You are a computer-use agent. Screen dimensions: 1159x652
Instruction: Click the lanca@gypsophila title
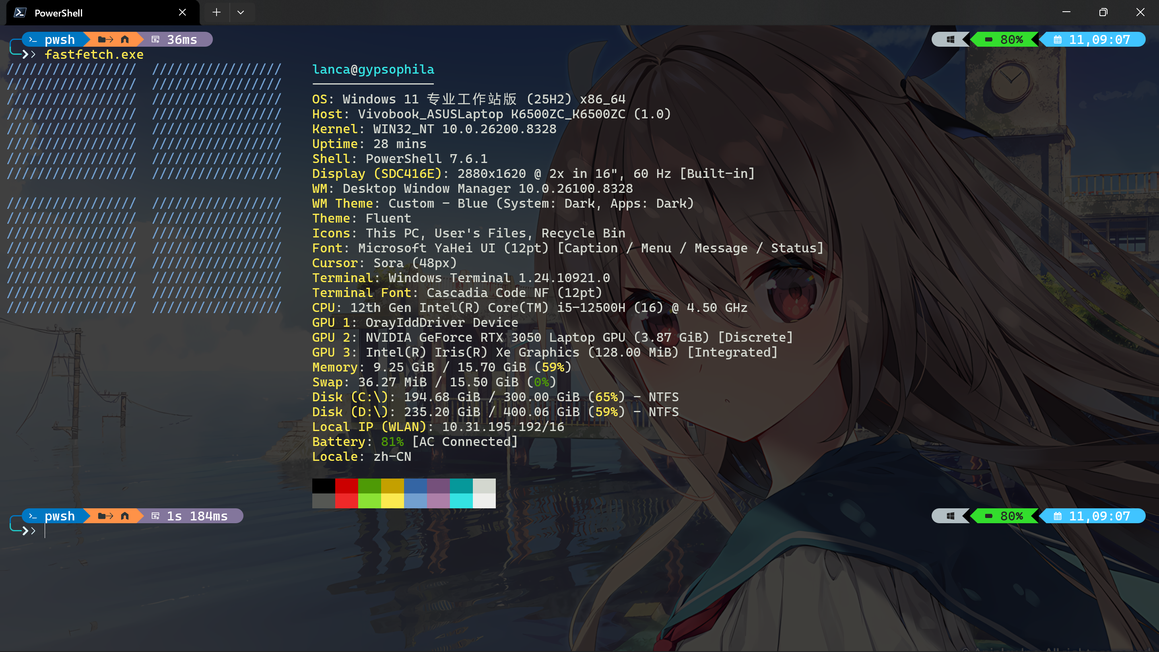tap(373, 69)
